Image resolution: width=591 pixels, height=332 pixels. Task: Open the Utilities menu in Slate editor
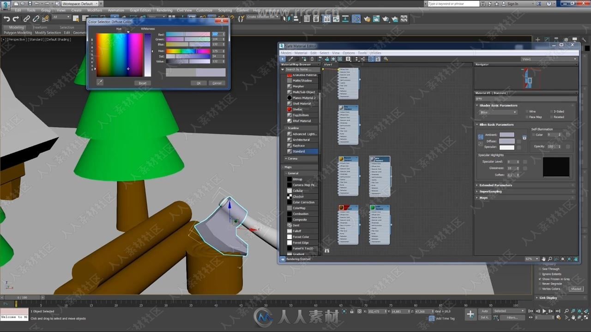tap(375, 53)
